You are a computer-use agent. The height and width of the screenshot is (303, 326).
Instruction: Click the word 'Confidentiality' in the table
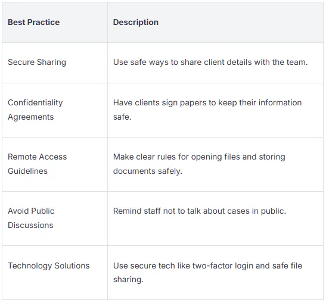click(35, 102)
